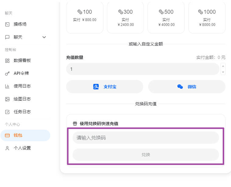Select 钱包 in the sidebar

pyautogui.click(x=25, y=135)
